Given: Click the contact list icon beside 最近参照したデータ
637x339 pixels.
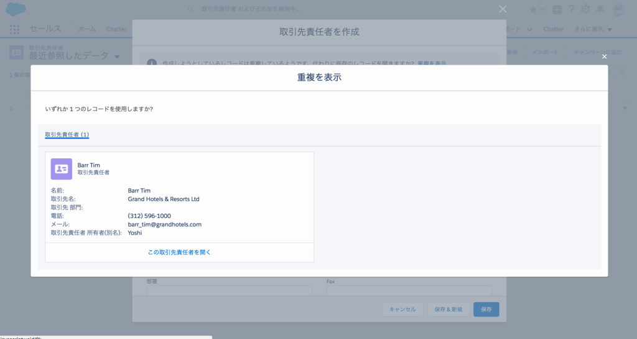Looking at the screenshot, I should coord(16,53).
